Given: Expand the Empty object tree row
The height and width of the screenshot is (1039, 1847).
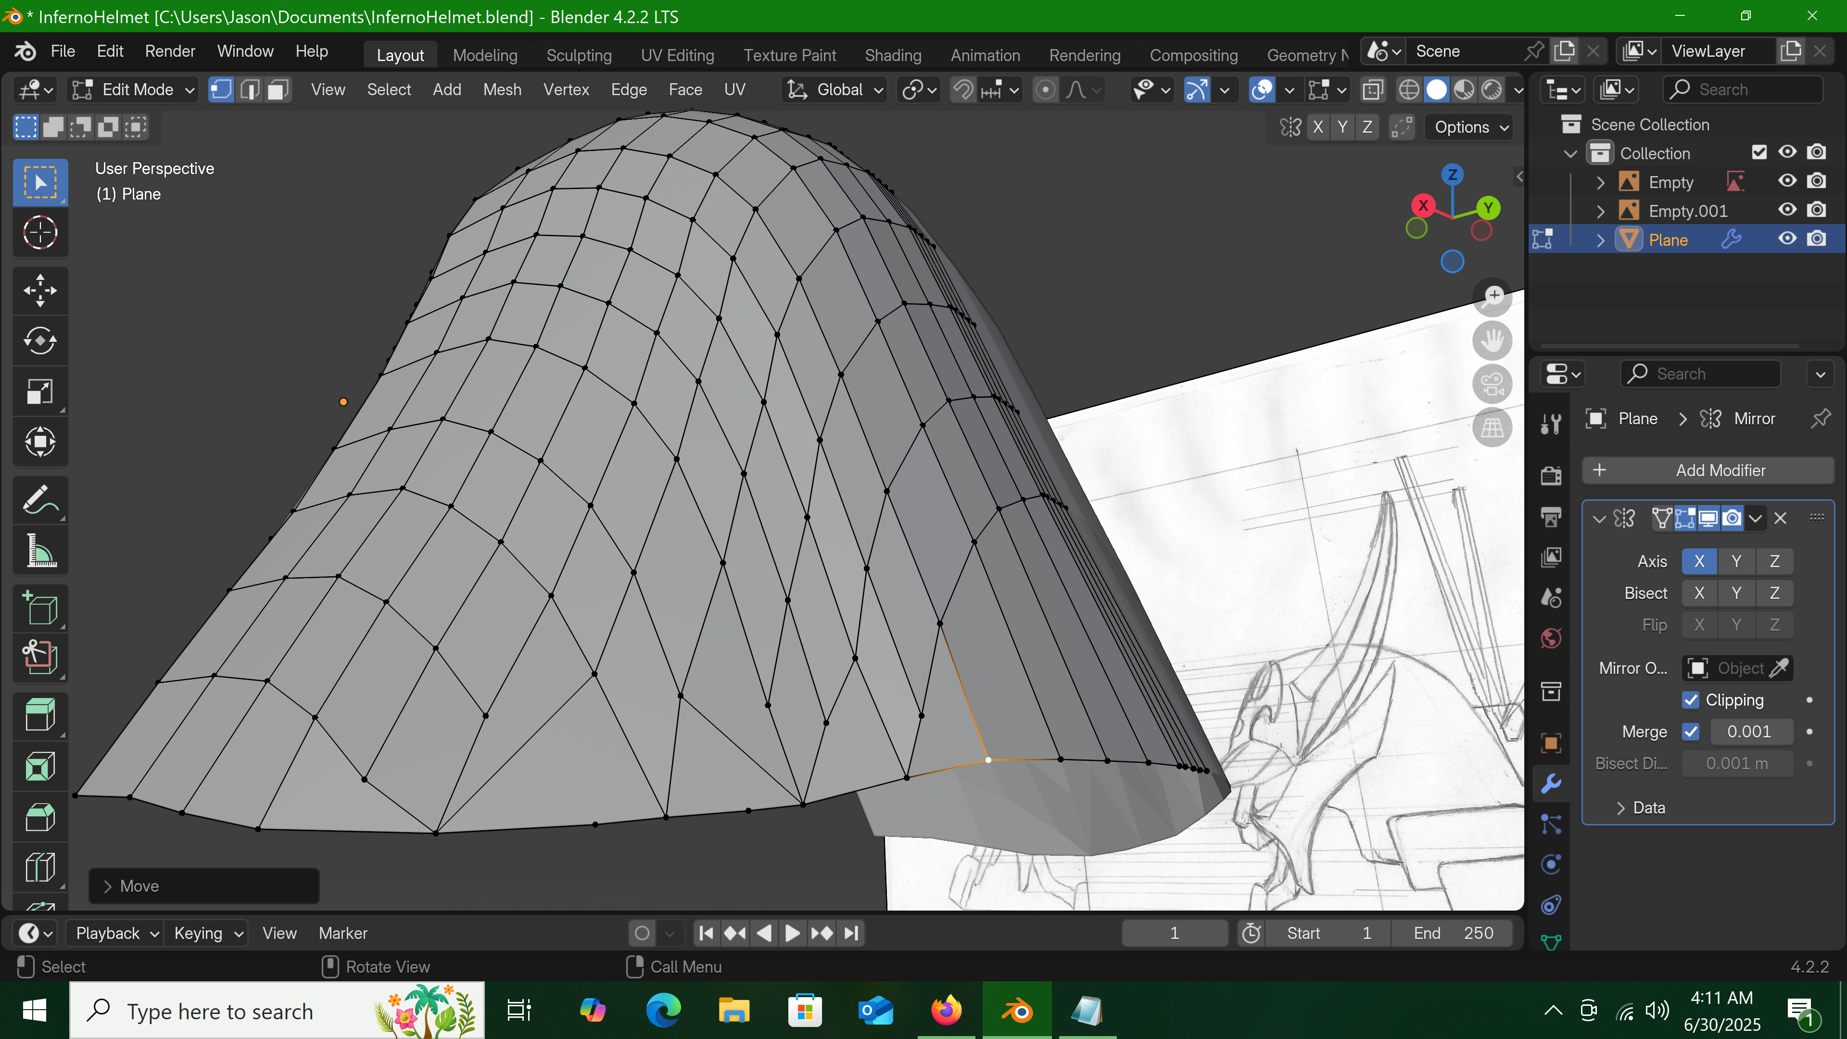Looking at the screenshot, I should (x=1600, y=182).
